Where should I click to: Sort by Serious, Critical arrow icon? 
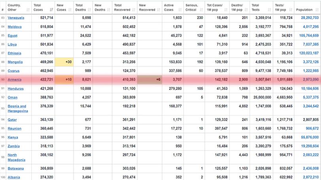(x=201, y=9)
